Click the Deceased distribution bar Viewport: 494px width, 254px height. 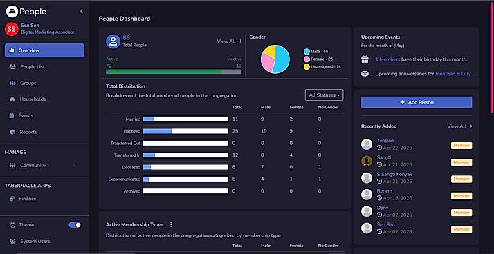[185, 167]
